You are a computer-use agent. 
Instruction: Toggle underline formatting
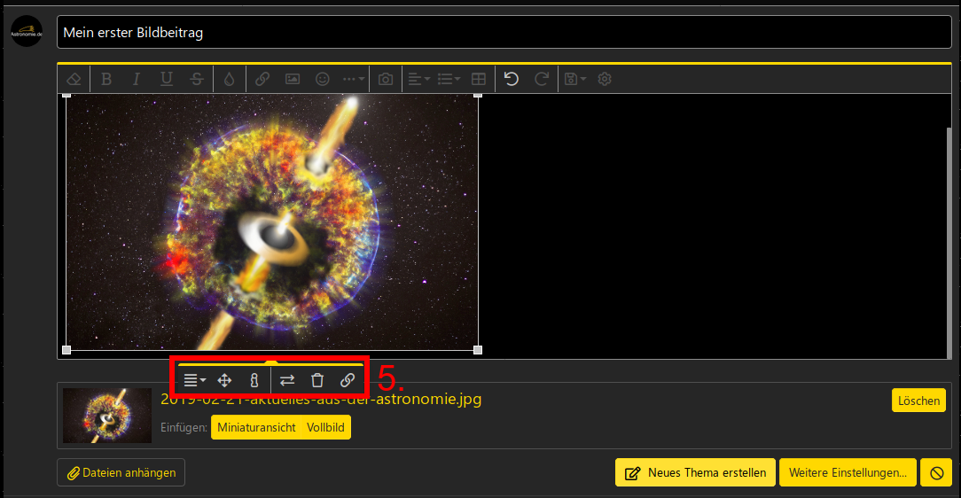(x=166, y=79)
